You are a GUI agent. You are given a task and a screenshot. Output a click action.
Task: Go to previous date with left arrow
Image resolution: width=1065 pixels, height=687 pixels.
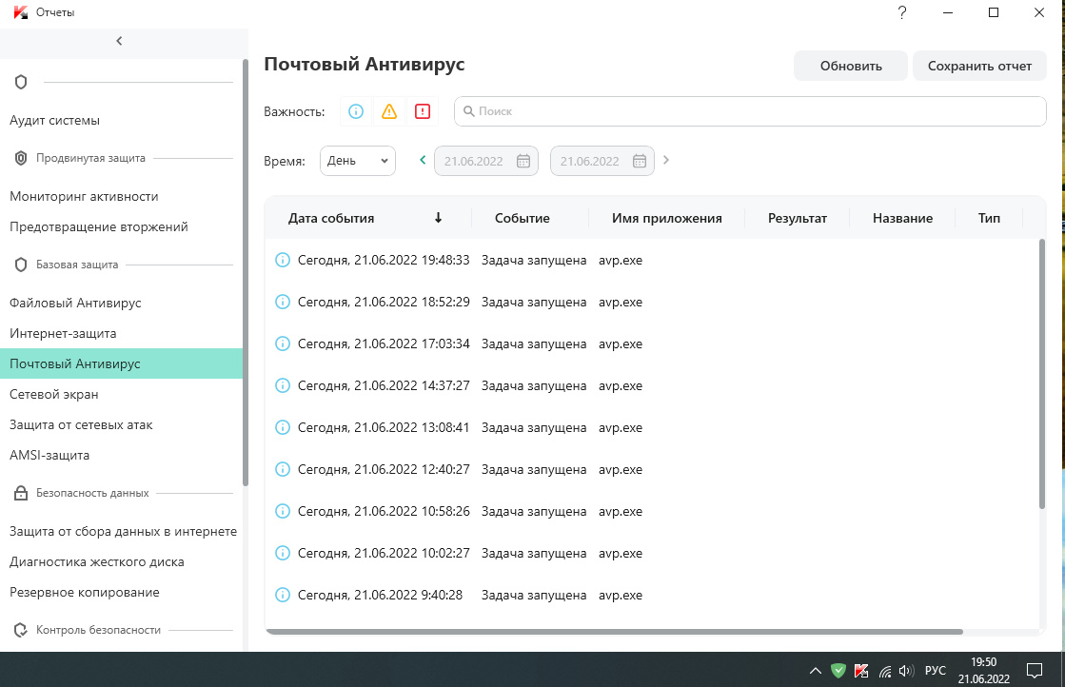(x=423, y=160)
